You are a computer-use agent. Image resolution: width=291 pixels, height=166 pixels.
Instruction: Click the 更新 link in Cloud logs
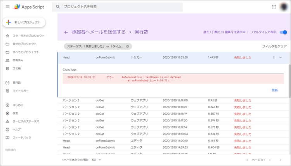click(274, 90)
